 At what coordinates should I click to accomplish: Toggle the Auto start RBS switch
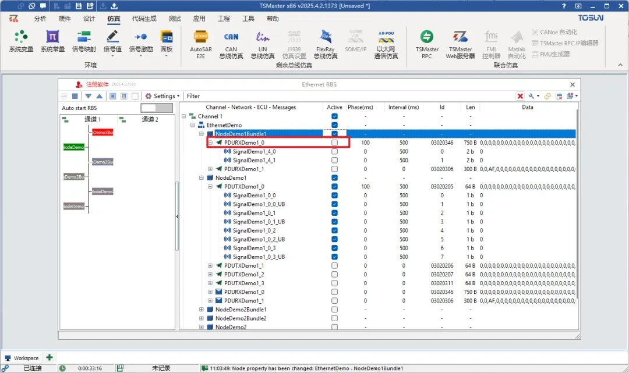point(157,108)
